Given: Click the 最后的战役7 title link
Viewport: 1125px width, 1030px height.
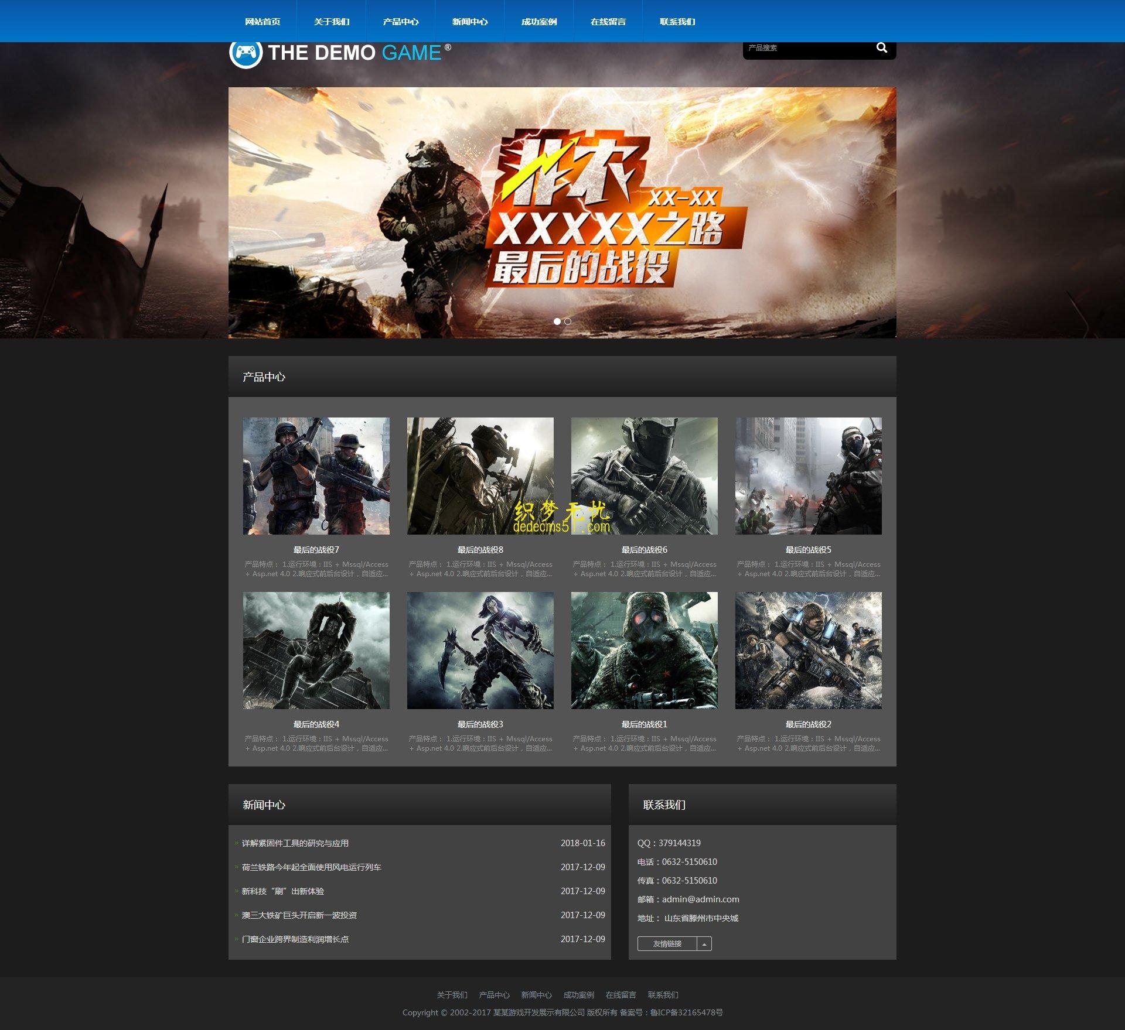Looking at the screenshot, I should click(x=316, y=550).
